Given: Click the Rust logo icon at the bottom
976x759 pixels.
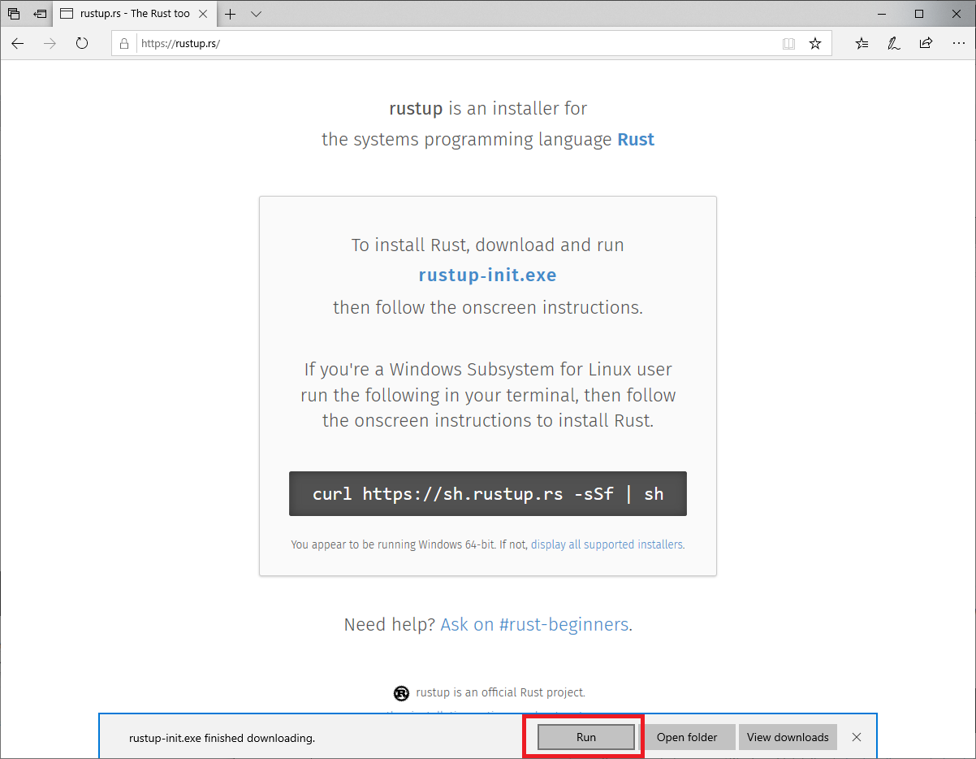Looking at the screenshot, I should click(401, 693).
